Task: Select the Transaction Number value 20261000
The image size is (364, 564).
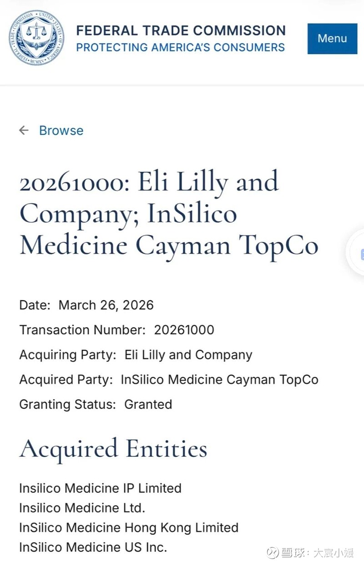Action: click(184, 330)
